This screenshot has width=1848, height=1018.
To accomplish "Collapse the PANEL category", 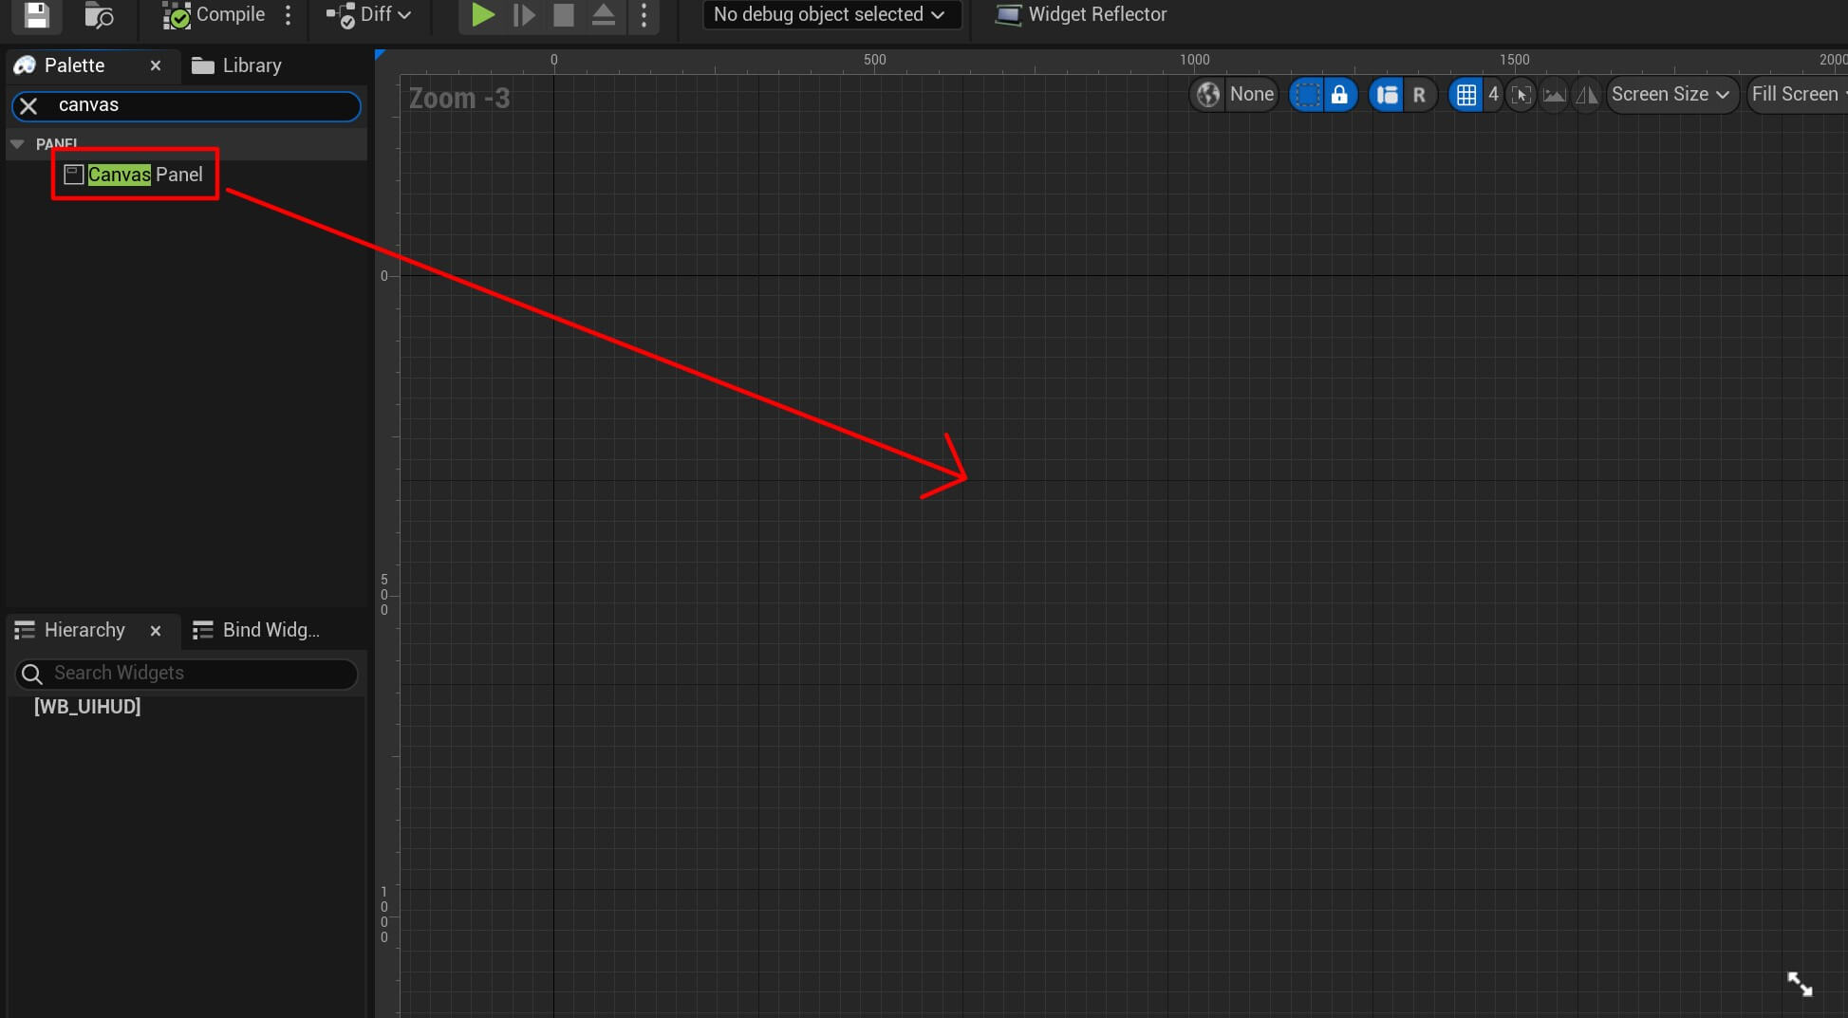I will [17, 143].
